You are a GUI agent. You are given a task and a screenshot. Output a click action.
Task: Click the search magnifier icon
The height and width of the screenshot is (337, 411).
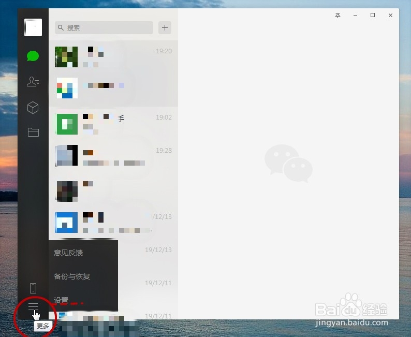coord(61,27)
